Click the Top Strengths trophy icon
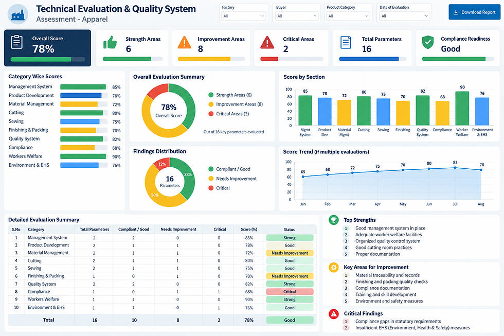 point(334,220)
